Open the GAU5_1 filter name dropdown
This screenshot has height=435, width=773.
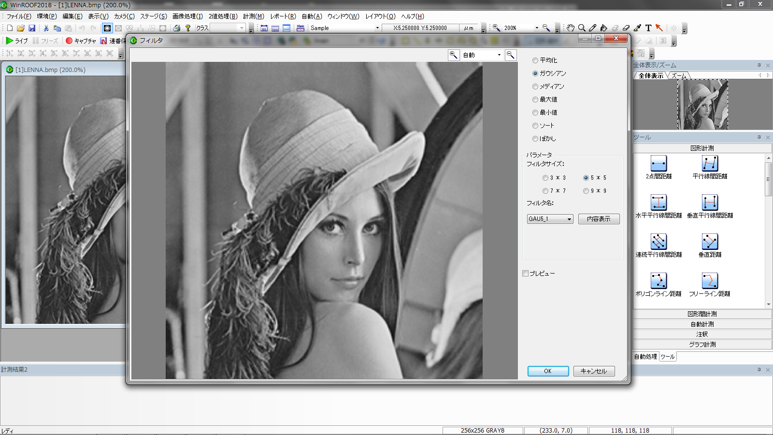550,219
